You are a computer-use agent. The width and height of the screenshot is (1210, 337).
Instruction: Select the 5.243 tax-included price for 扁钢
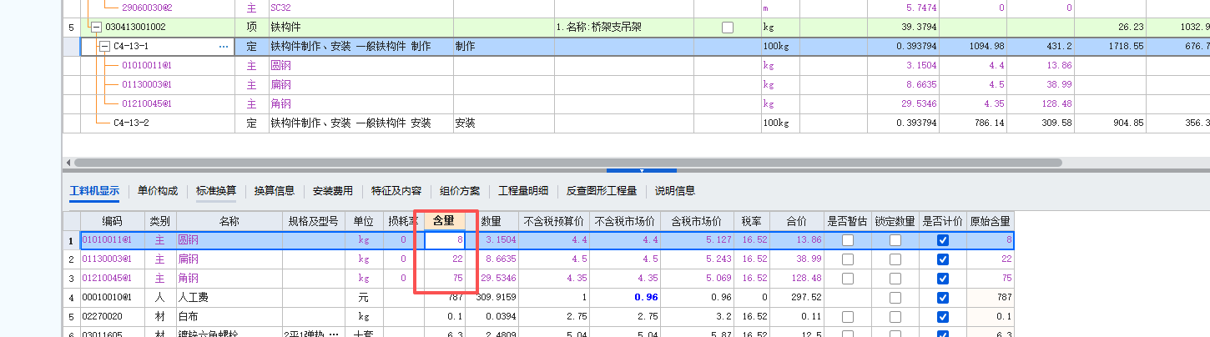(697, 259)
